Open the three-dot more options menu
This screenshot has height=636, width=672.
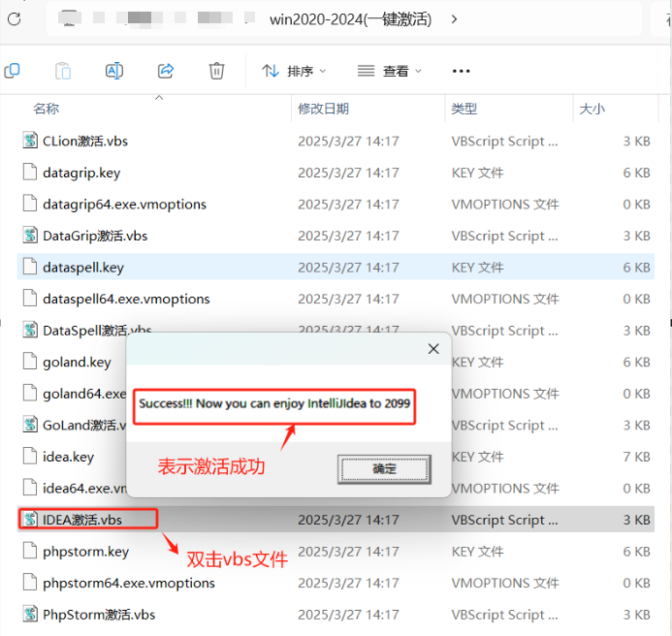[462, 71]
